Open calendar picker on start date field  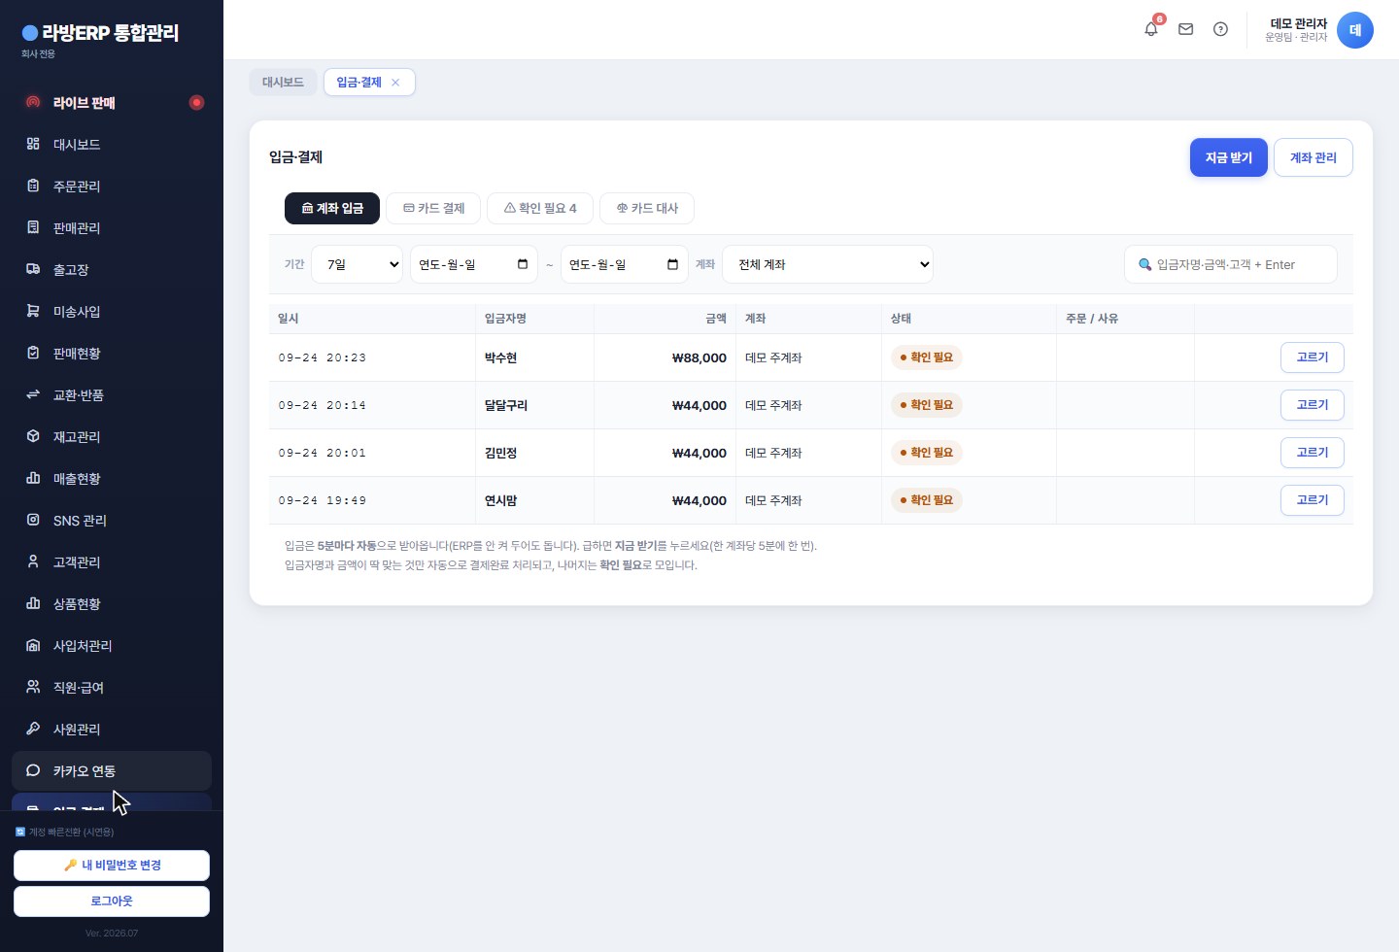click(523, 264)
